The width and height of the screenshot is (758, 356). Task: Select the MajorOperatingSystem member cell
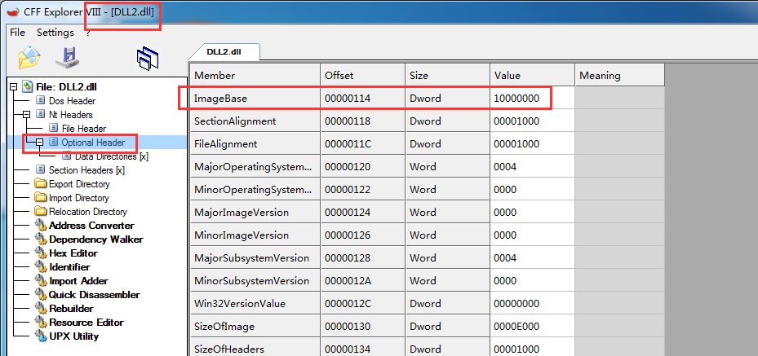(255, 167)
